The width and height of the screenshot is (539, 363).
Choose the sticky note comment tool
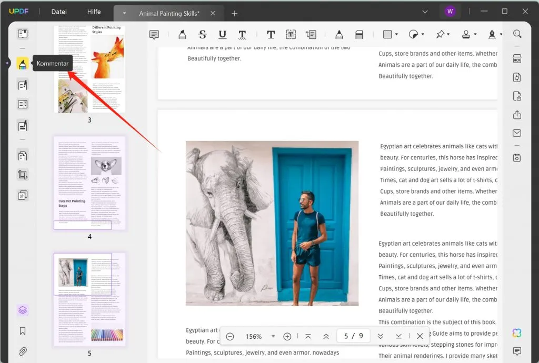coord(154,35)
